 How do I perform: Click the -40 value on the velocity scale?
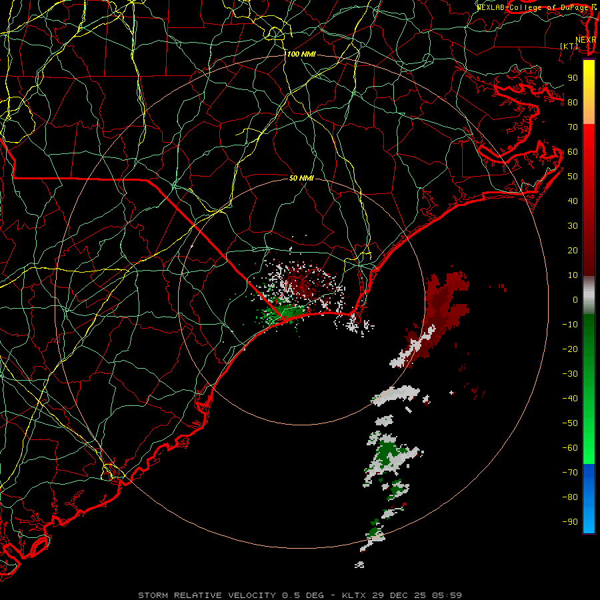pos(570,399)
